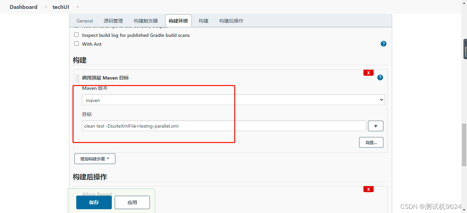Switch to the General tab
Screen dimensions: 467x213
click(85, 21)
